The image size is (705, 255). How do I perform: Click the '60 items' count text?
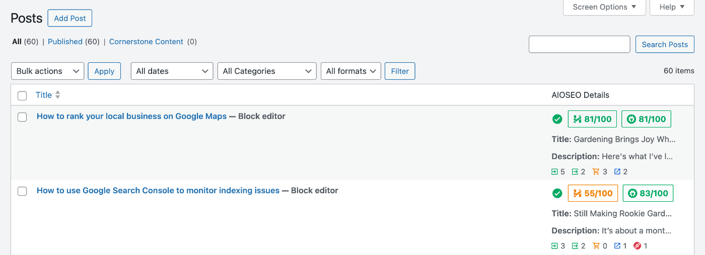679,71
